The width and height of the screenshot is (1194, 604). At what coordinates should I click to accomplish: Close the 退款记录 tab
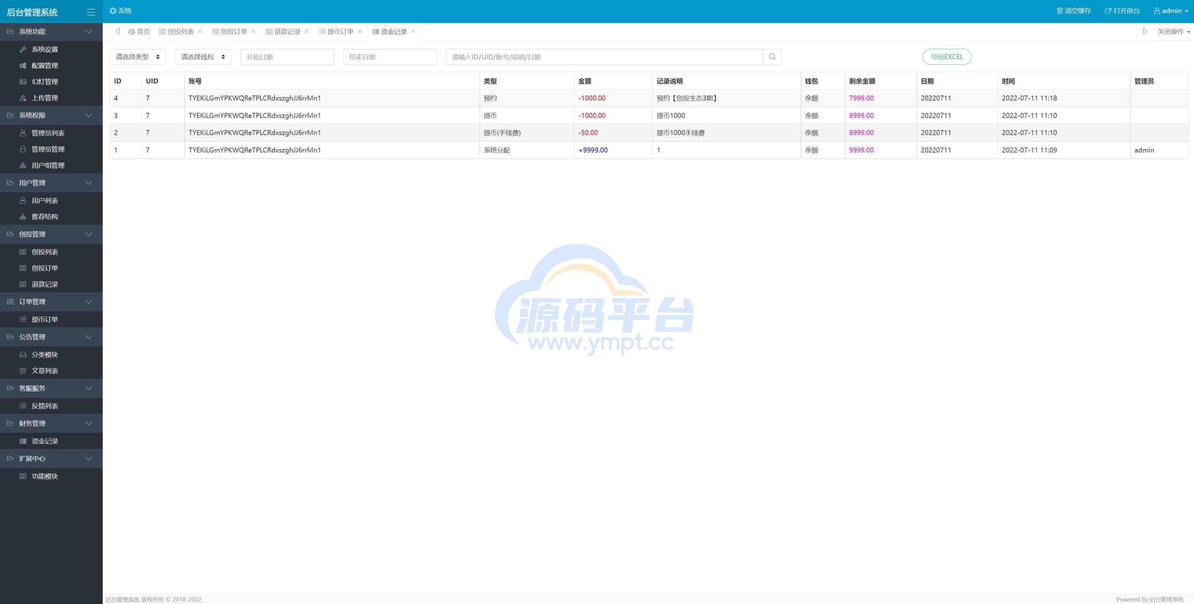click(x=306, y=31)
